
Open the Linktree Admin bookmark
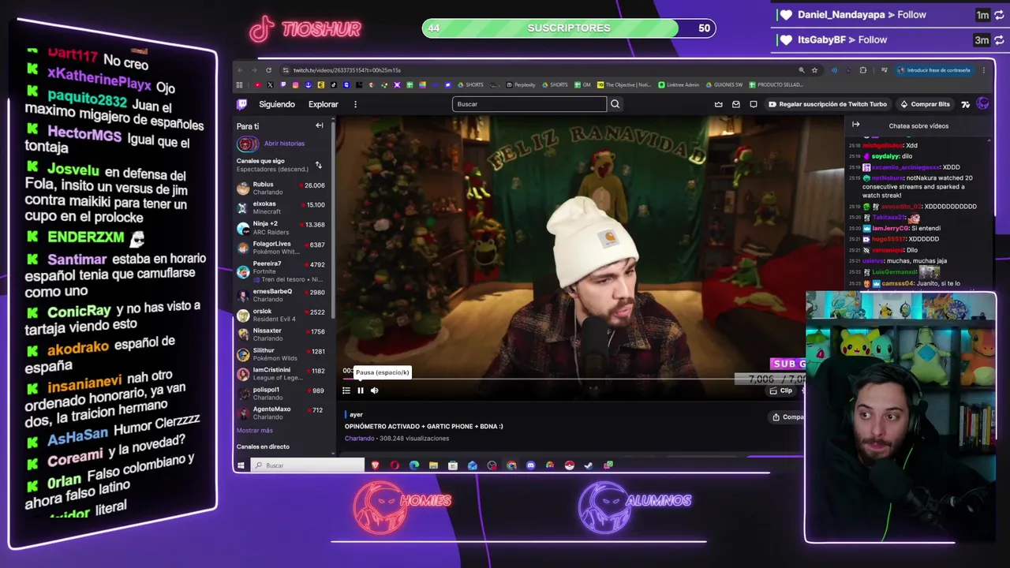click(x=679, y=84)
